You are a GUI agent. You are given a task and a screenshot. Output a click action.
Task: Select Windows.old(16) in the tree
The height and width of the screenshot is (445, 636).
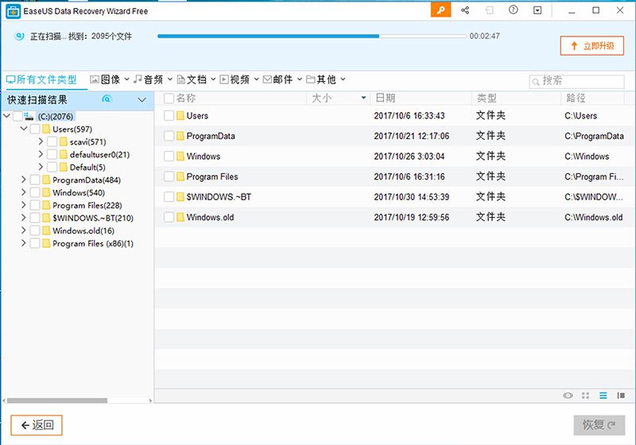click(x=83, y=230)
